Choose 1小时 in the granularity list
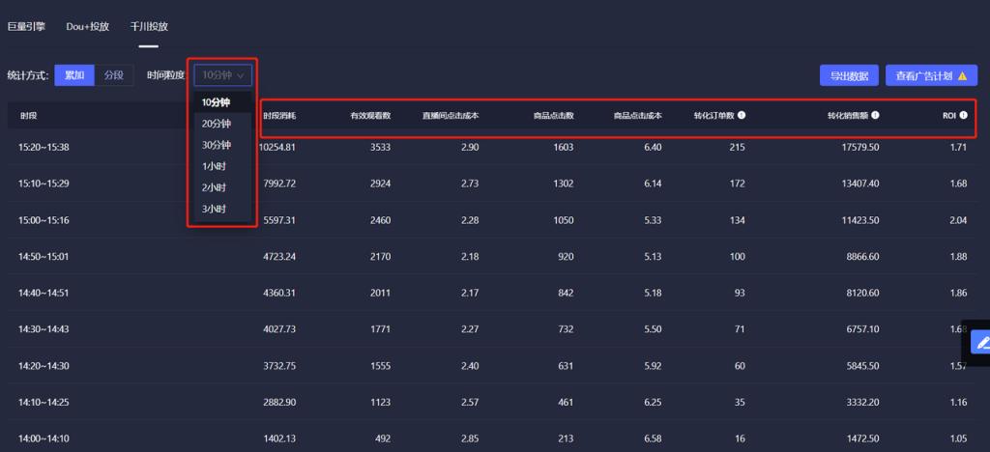 click(214, 166)
